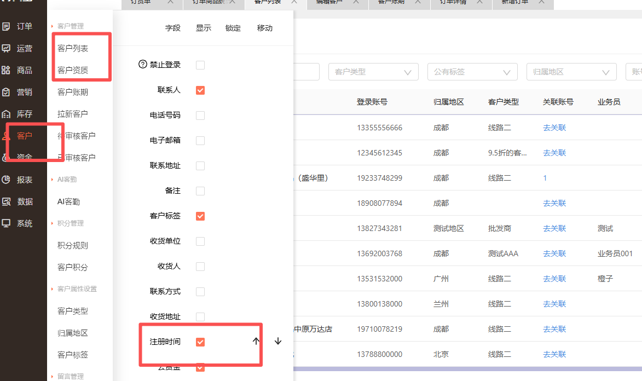Click 去关联 for account 13692003768
Viewport: 642px width, 381px height.
pos(554,253)
